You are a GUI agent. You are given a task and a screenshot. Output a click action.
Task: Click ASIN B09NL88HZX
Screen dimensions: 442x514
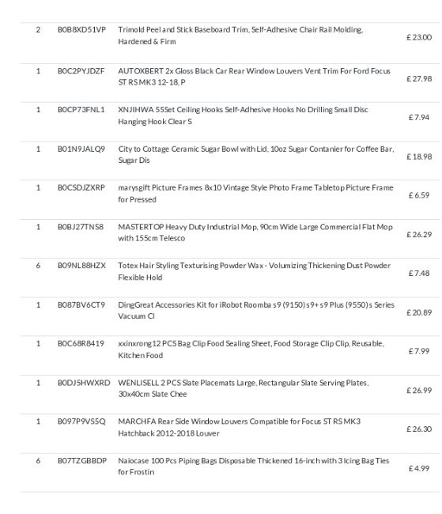point(81,266)
